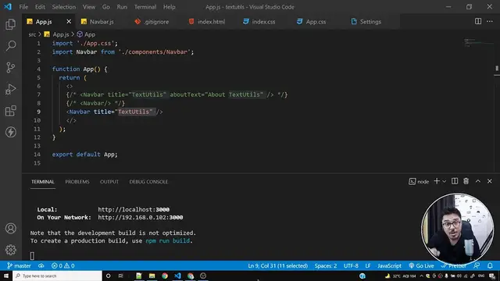Select the PROBLEMS panel tab
Viewport: 500px width, 281px height.
coord(77,182)
